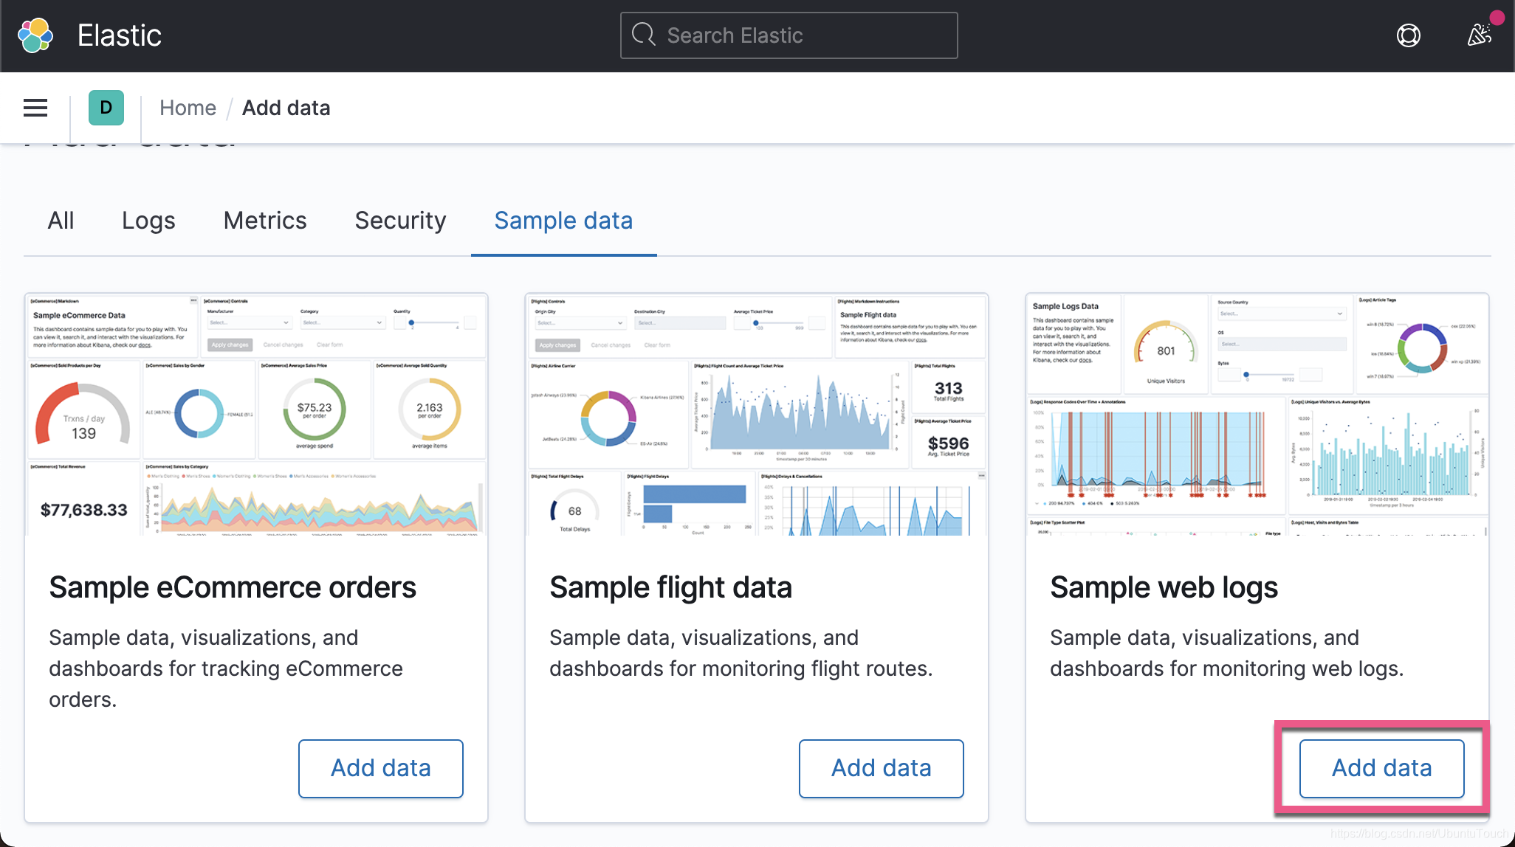Open the hamburger navigation menu

click(x=35, y=108)
